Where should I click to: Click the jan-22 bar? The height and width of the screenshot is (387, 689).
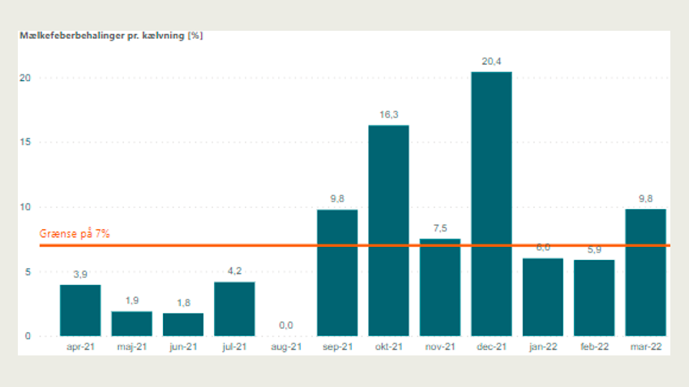(x=543, y=296)
